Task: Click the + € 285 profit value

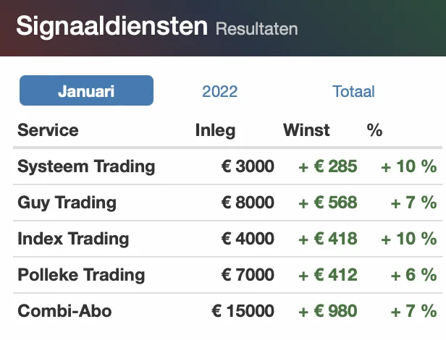Action: [328, 166]
